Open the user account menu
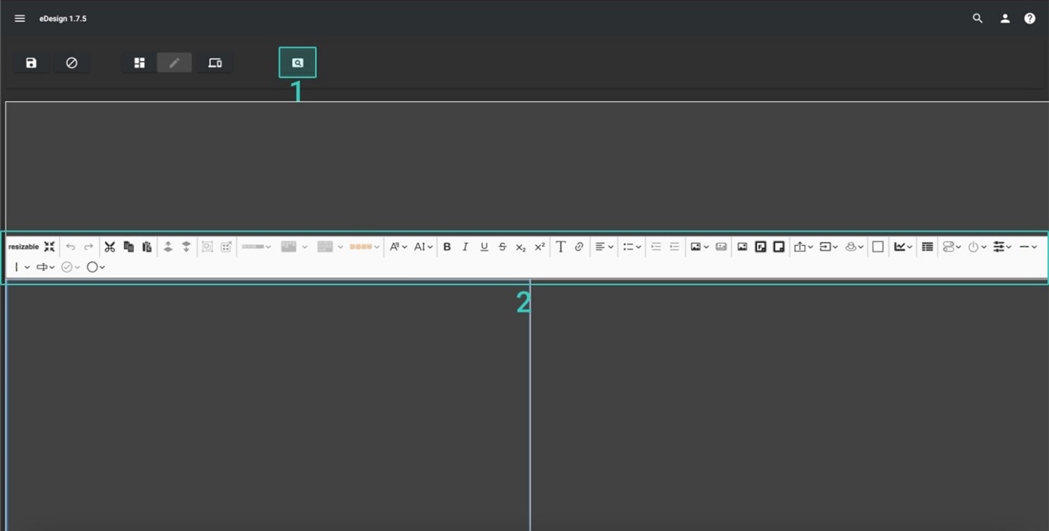The width and height of the screenshot is (1049, 531). tap(1004, 18)
